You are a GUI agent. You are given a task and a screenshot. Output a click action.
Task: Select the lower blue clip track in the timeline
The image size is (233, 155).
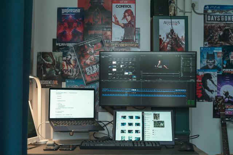tap(144, 95)
